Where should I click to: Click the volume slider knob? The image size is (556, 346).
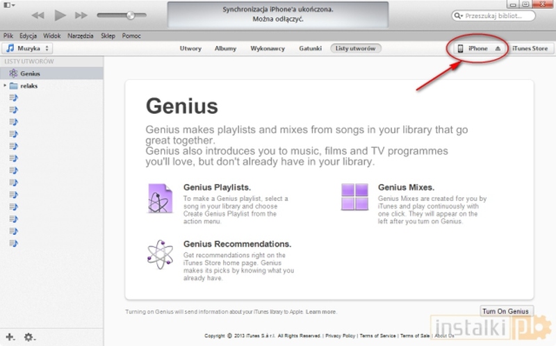click(131, 15)
